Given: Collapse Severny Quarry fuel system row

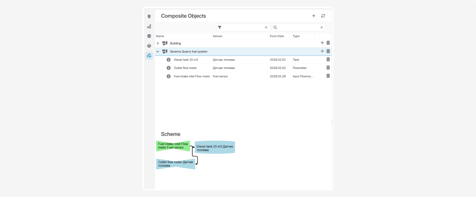Looking at the screenshot, I should tap(158, 52).
